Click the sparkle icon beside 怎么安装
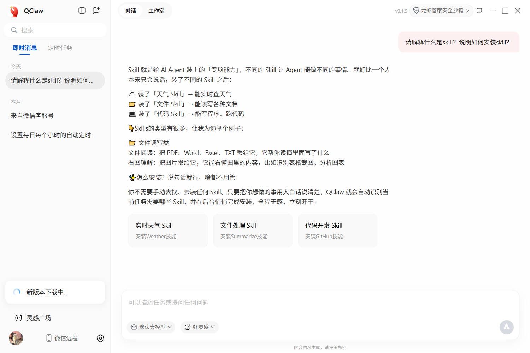Viewport: 530px width, 353px height. tap(132, 178)
